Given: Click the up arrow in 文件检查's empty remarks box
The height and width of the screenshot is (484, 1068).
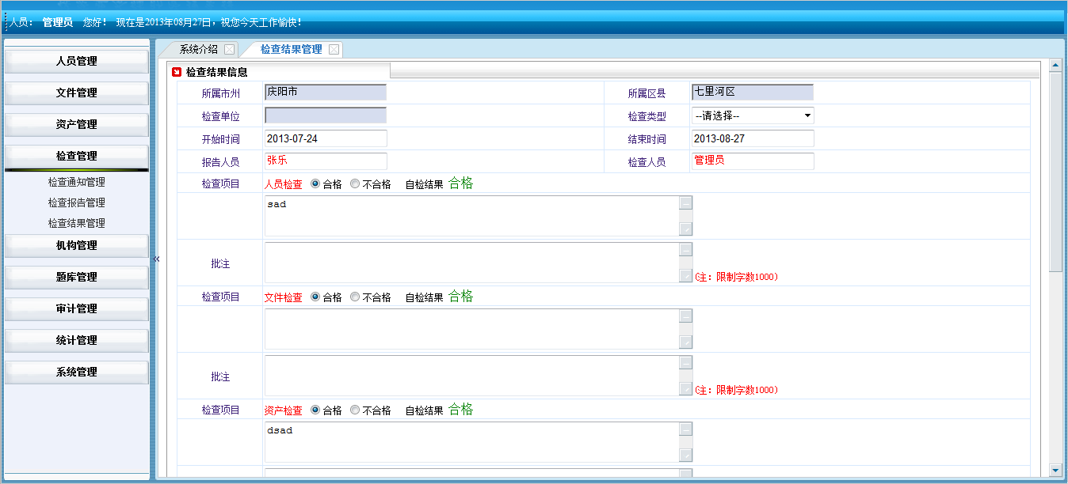Looking at the screenshot, I should pyautogui.click(x=685, y=316).
